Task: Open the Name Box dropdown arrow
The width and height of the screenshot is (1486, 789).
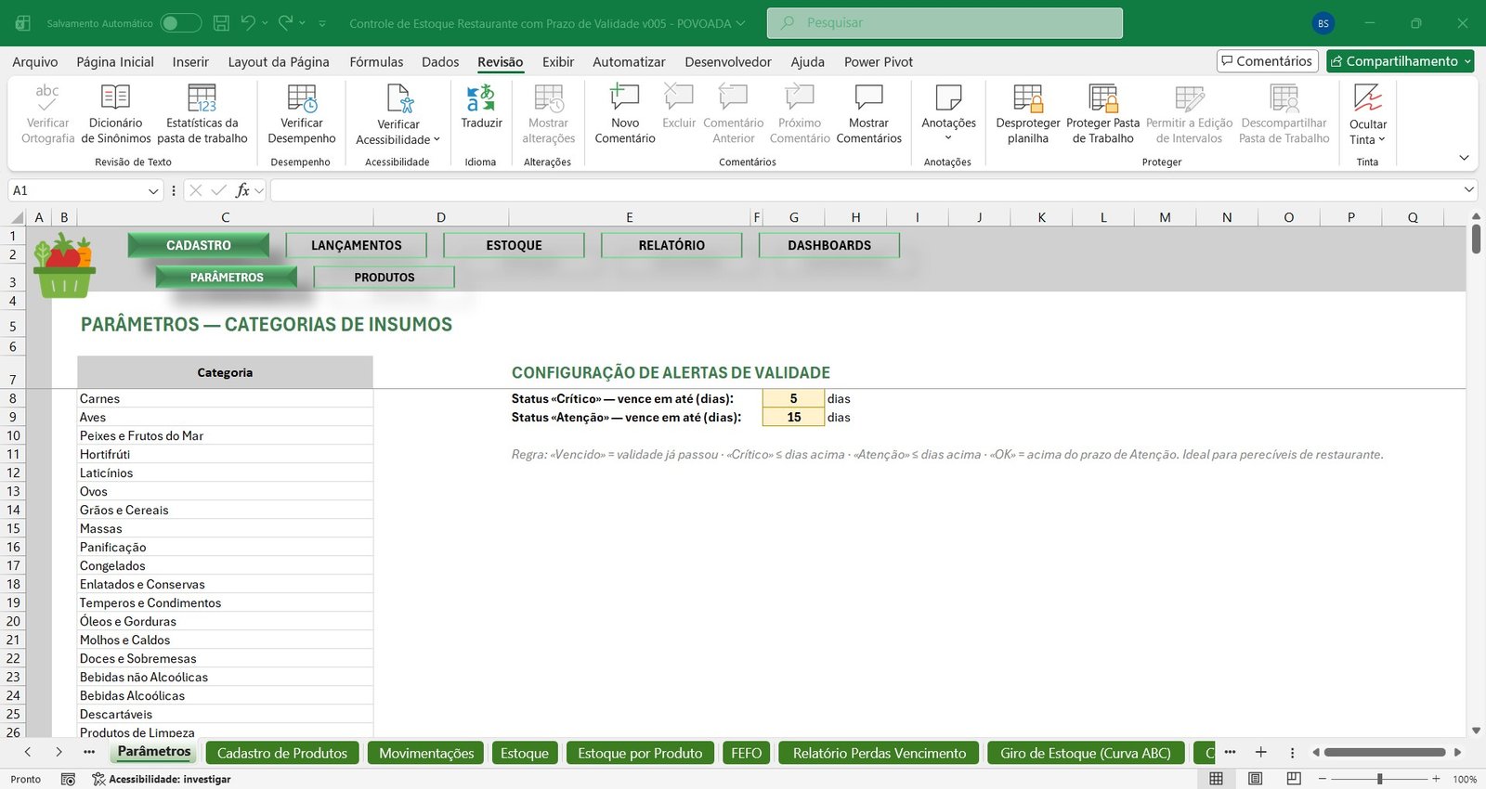Action: tap(153, 190)
